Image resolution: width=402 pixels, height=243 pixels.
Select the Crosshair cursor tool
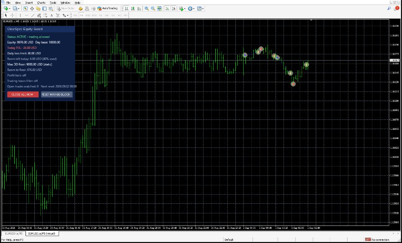click(12, 15)
